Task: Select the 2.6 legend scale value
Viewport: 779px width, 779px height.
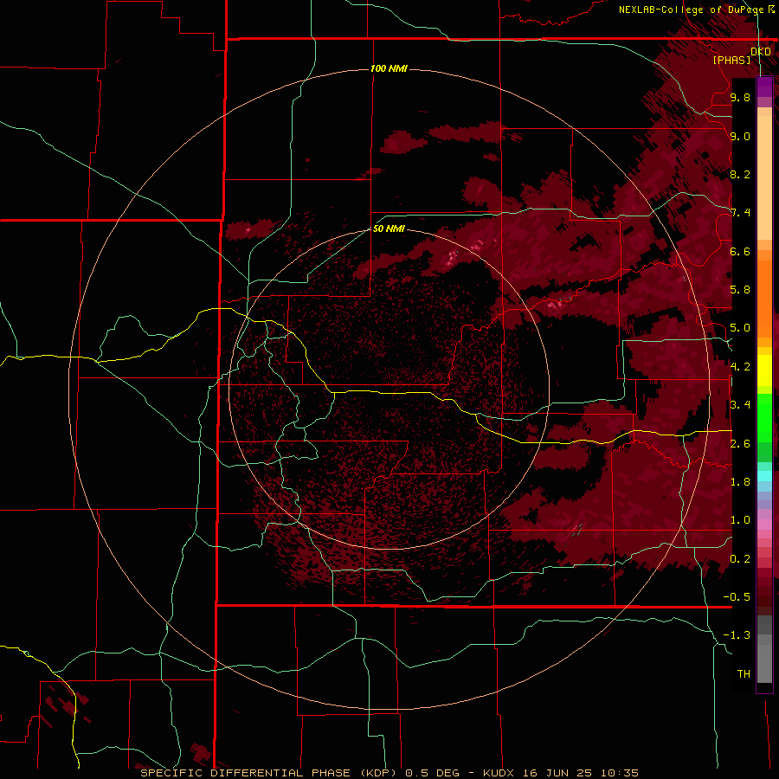Action: point(740,444)
